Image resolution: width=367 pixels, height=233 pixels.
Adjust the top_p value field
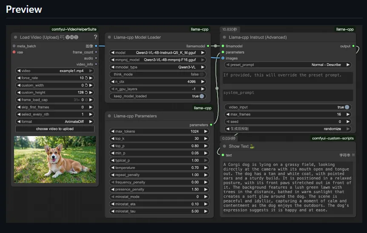coord(159,146)
